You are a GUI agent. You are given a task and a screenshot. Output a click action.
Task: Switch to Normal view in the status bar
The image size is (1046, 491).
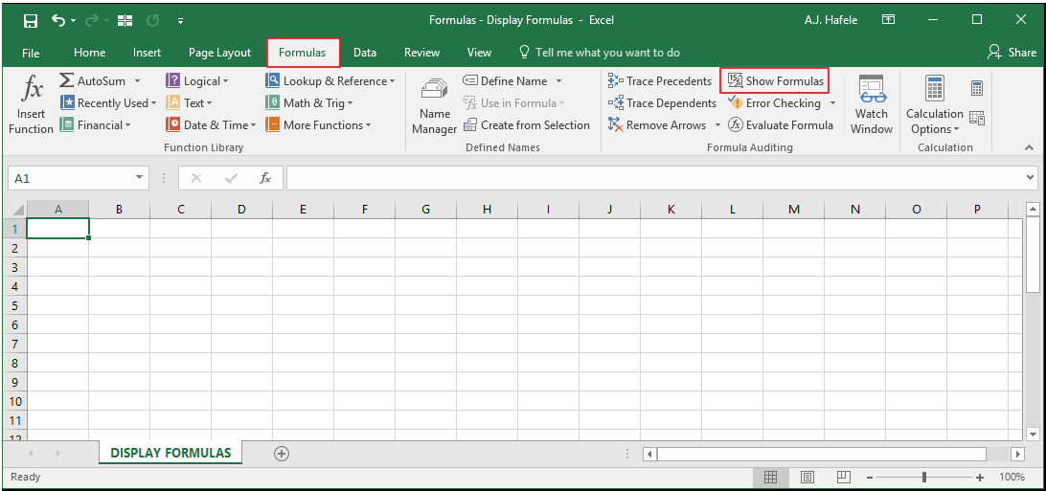pos(770,477)
